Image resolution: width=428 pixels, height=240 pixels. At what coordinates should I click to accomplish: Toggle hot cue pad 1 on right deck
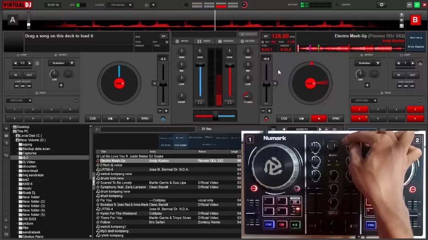[359, 109]
